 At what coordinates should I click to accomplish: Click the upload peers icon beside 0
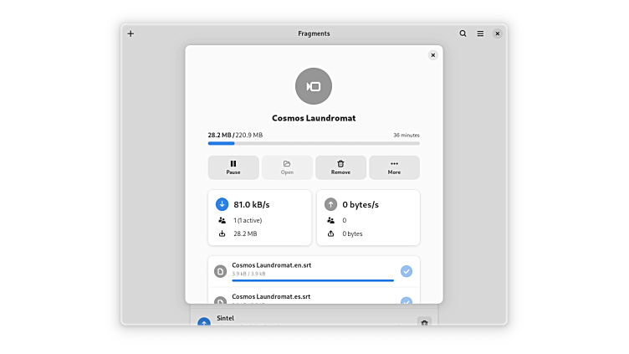click(330, 220)
